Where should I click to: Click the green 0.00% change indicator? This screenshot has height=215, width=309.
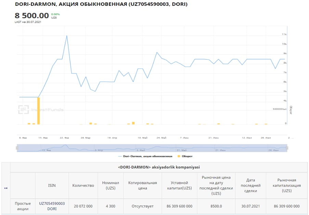click(x=55, y=14)
